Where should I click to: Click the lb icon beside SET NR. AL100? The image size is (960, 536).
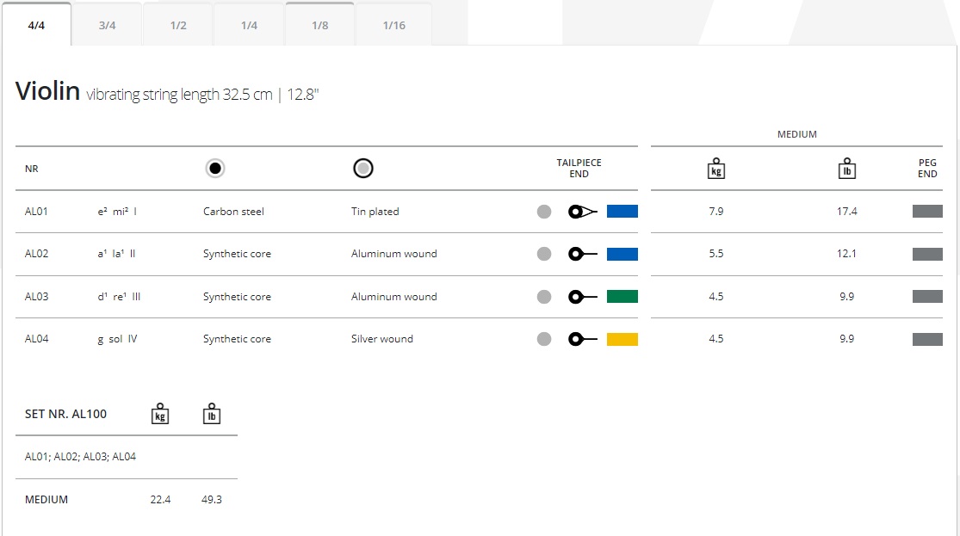click(x=212, y=414)
